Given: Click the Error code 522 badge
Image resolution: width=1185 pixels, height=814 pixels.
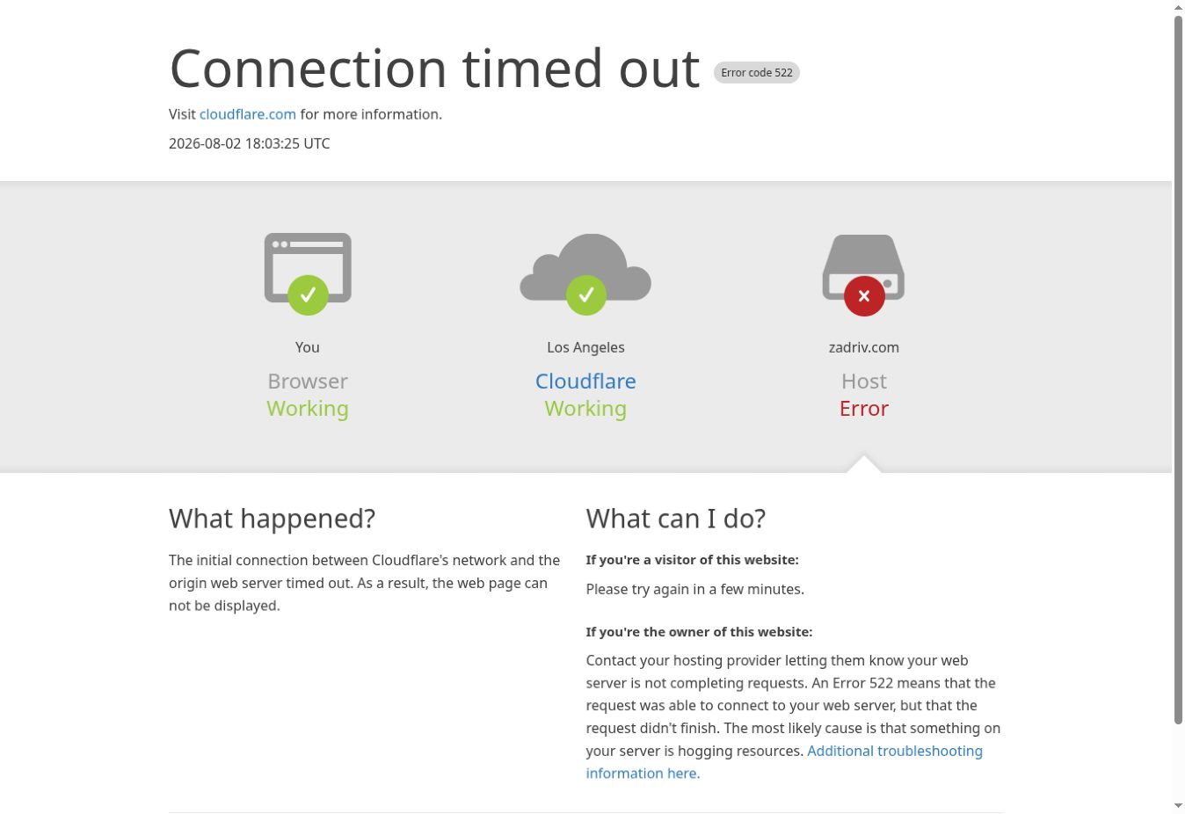Looking at the screenshot, I should 757,73.
